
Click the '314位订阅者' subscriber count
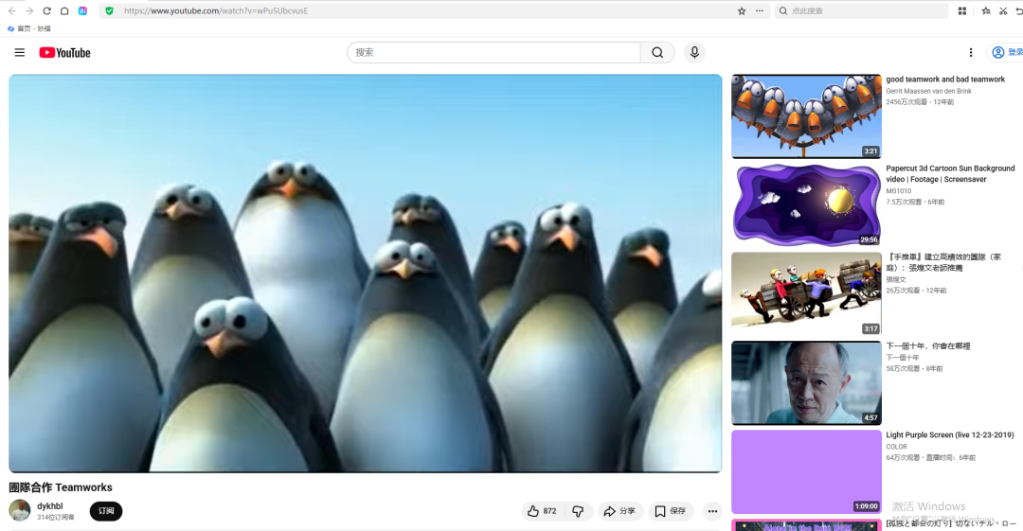(56, 518)
